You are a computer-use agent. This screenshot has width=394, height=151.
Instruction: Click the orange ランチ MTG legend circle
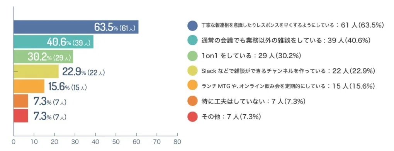192,86
